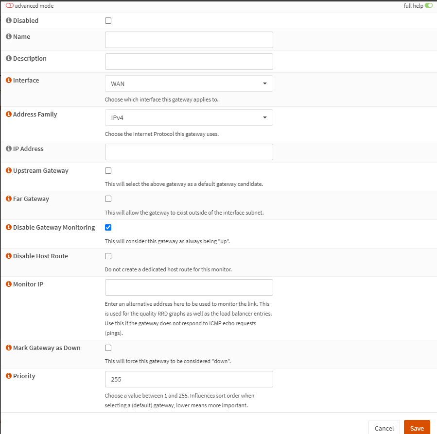Click info icon beside IP Address
The height and width of the screenshot is (434, 437).
tap(9, 149)
